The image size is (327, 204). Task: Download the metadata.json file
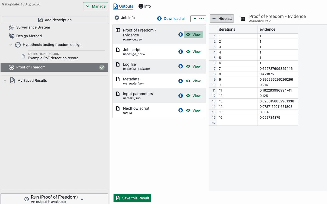pos(181,81)
